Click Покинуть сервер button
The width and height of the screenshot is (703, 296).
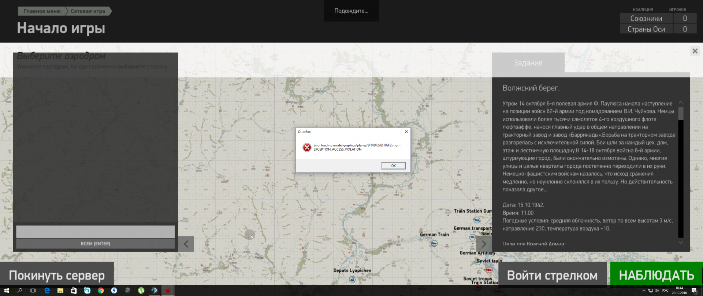[57, 275]
